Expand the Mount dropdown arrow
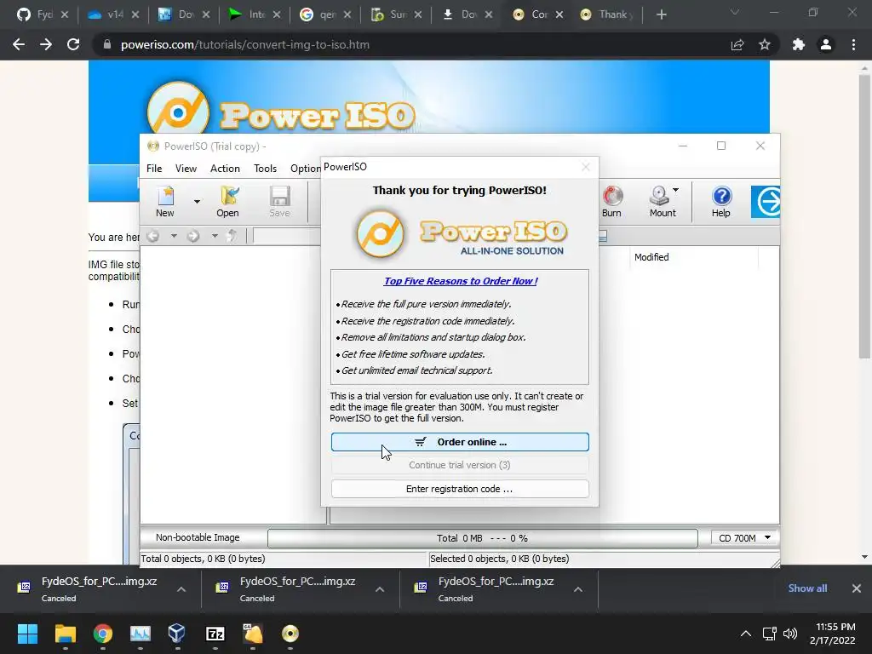This screenshot has width=872, height=654. point(675,190)
